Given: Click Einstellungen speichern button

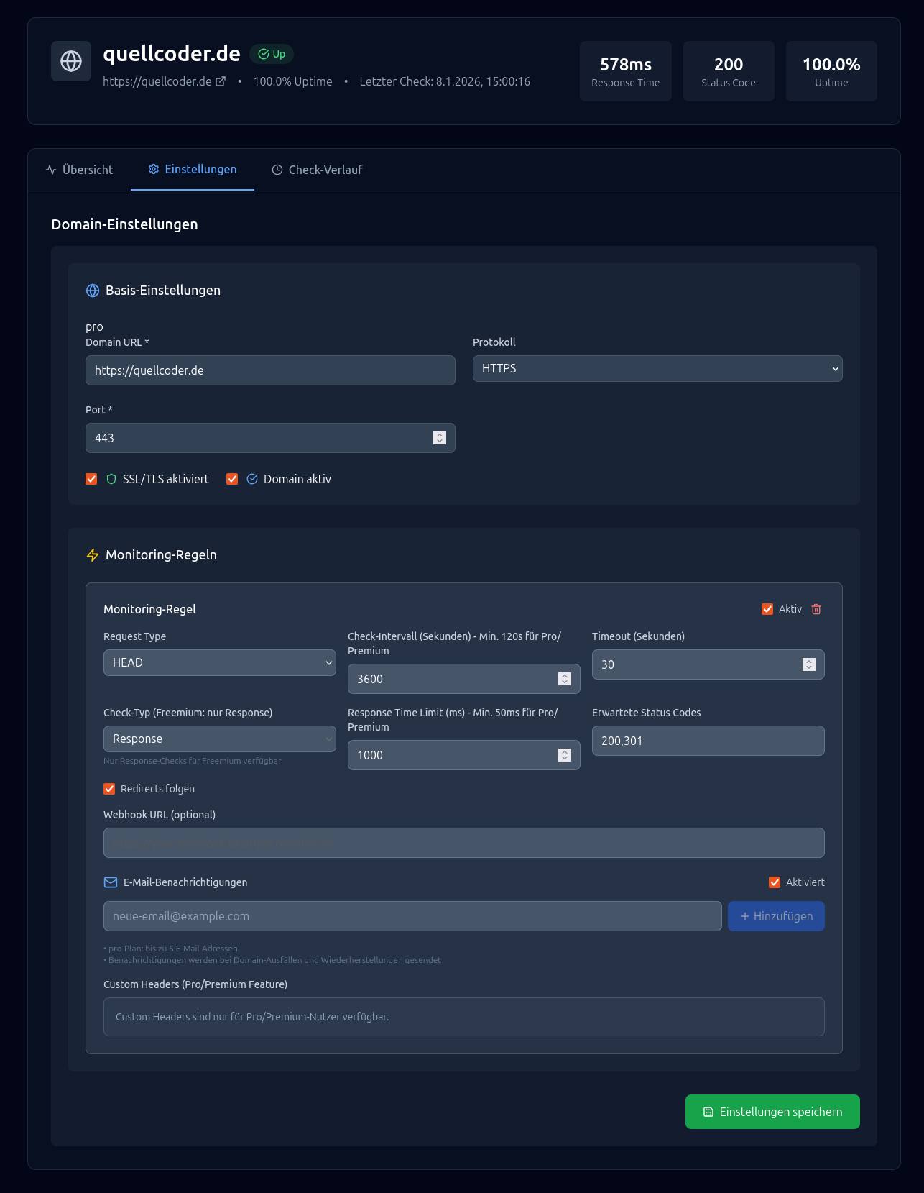Looking at the screenshot, I should pos(772,1112).
